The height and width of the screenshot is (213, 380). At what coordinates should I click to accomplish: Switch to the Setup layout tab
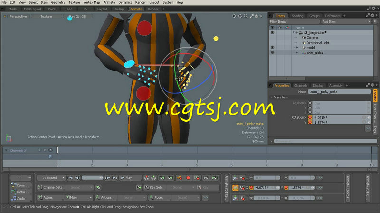119,9
